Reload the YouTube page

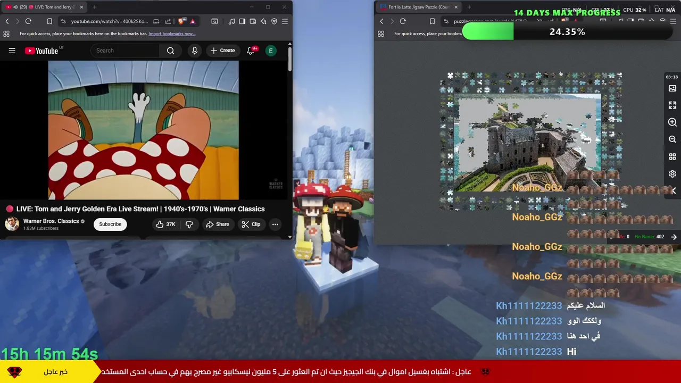tap(28, 21)
